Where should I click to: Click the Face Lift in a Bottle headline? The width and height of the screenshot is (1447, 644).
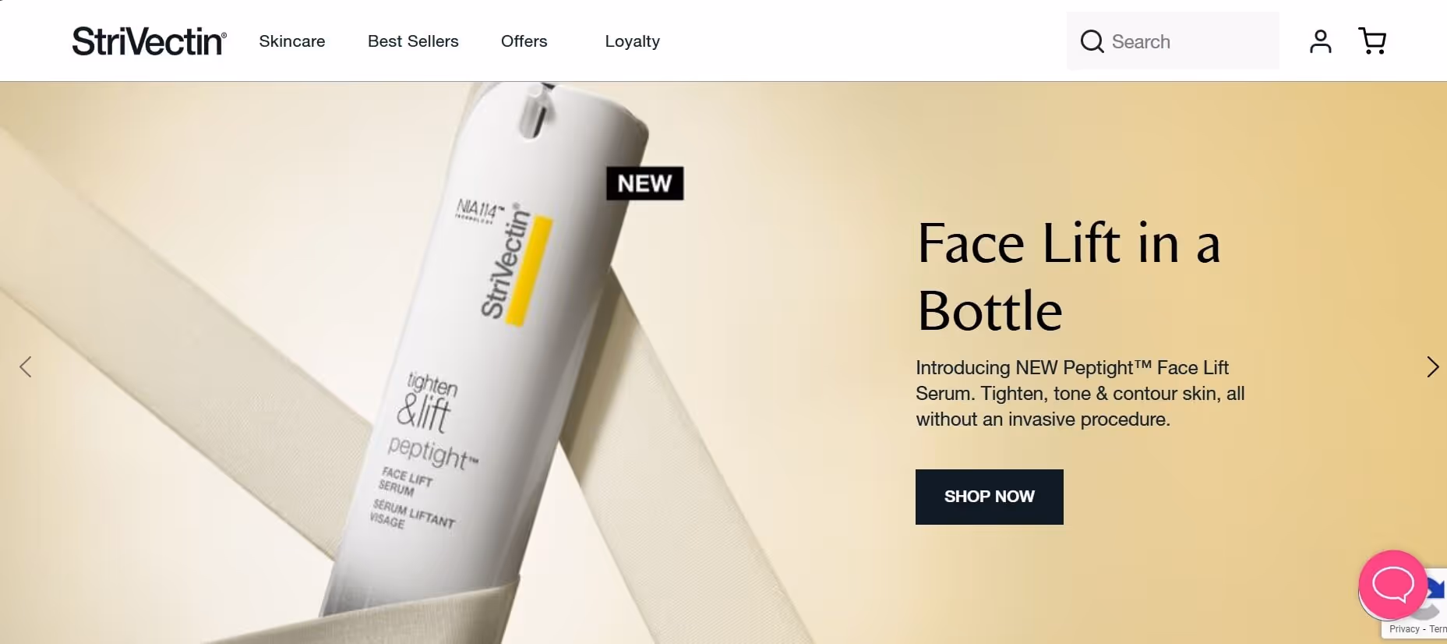click(1069, 277)
